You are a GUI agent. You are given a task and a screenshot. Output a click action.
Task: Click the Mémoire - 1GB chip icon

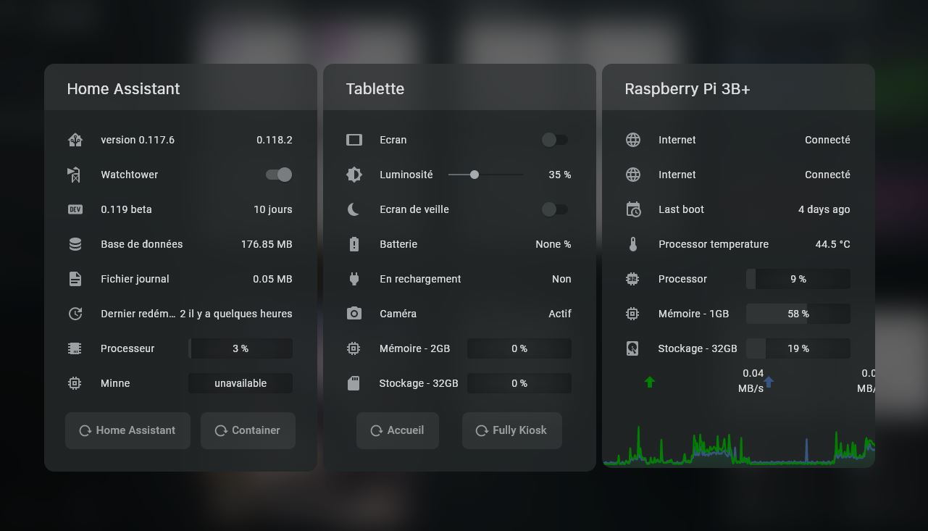pyautogui.click(x=633, y=314)
